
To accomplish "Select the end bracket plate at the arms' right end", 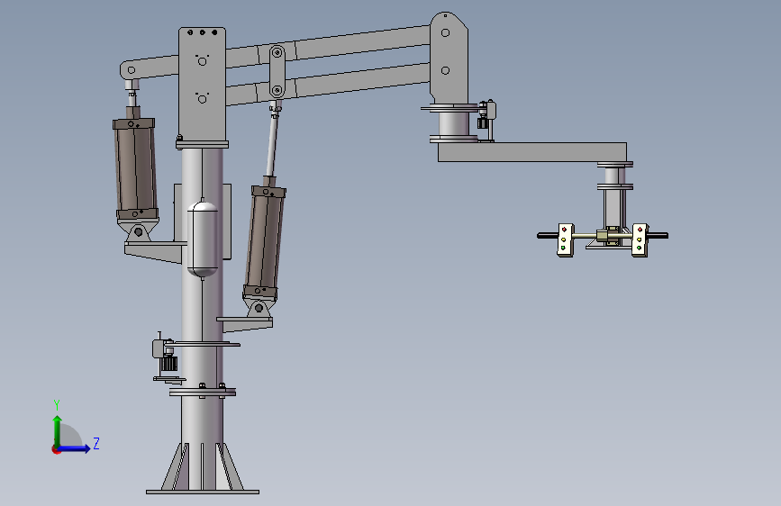I will pos(449,58).
